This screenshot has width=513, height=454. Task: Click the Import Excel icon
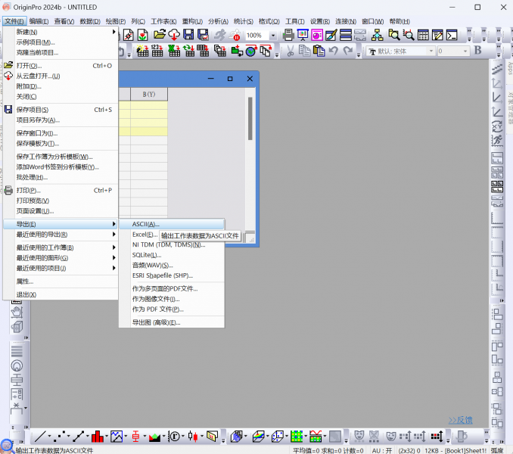174,51
